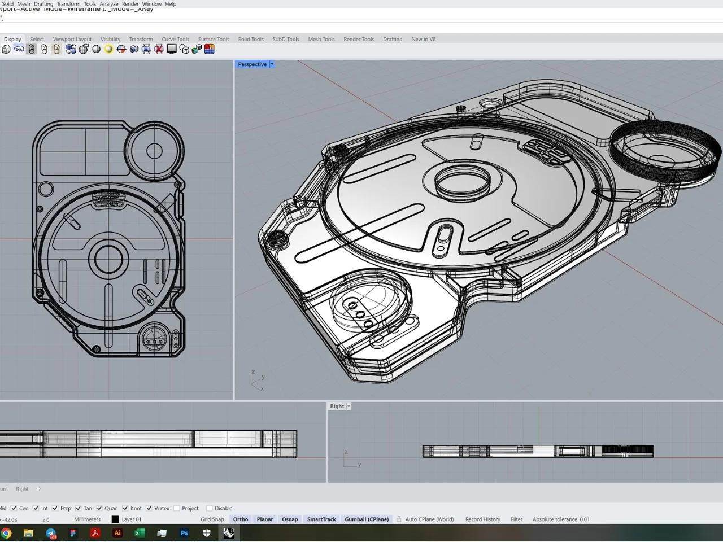Switch to the Surface Tools tab
Viewport: 723px width, 542px height.
[214, 39]
